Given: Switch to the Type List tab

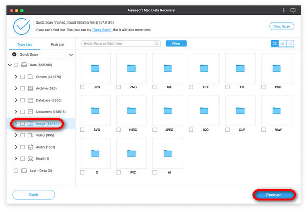Looking at the screenshot, I should (x=25, y=45).
